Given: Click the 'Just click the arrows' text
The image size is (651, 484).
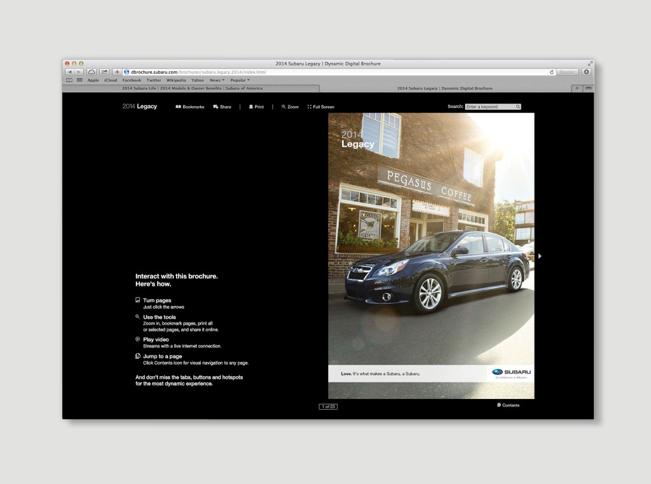Looking at the screenshot, I should pyautogui.click(x=163, y=307).
